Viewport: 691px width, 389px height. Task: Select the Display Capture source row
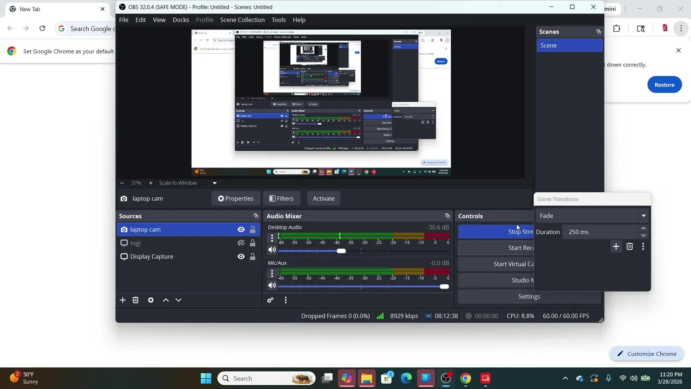[188, 257]
